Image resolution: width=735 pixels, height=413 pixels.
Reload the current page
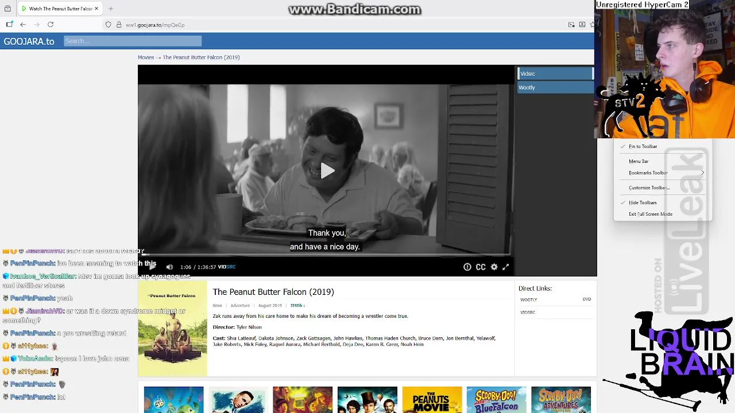click(x=51, y=25)
